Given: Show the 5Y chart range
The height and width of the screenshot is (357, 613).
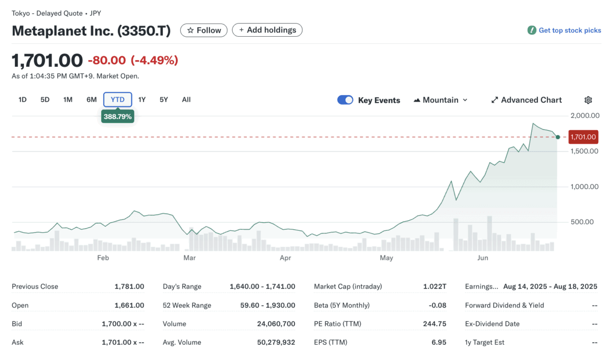Looking at the screenshot, I should coord(163,100).
